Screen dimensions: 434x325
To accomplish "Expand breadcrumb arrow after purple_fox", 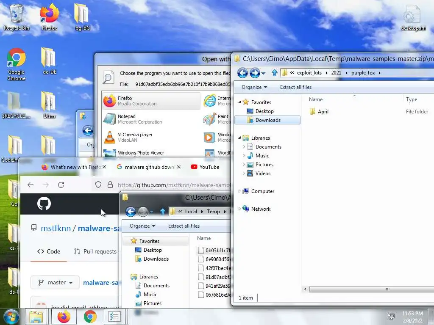I will point(379,73).
